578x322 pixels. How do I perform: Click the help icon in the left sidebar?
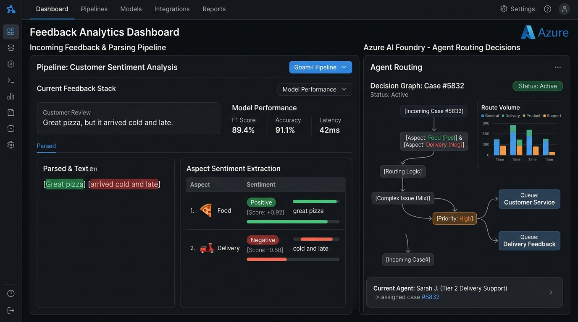tap(11, 293)
